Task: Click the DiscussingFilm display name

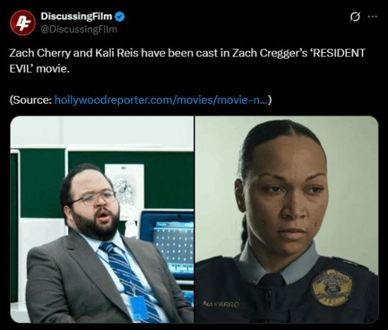Action: tap(76, 16)
